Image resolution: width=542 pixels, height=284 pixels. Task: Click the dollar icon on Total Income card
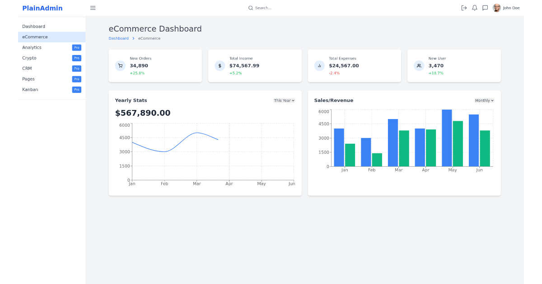tap(220, 65)
